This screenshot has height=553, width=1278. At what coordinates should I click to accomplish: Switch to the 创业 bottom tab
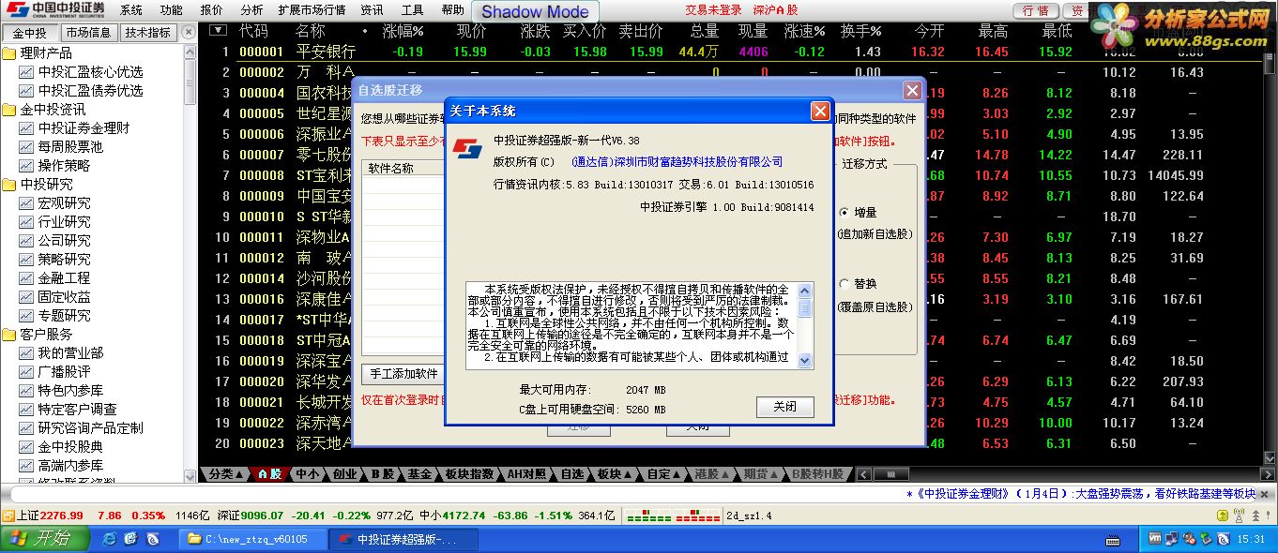pos(344,474)
